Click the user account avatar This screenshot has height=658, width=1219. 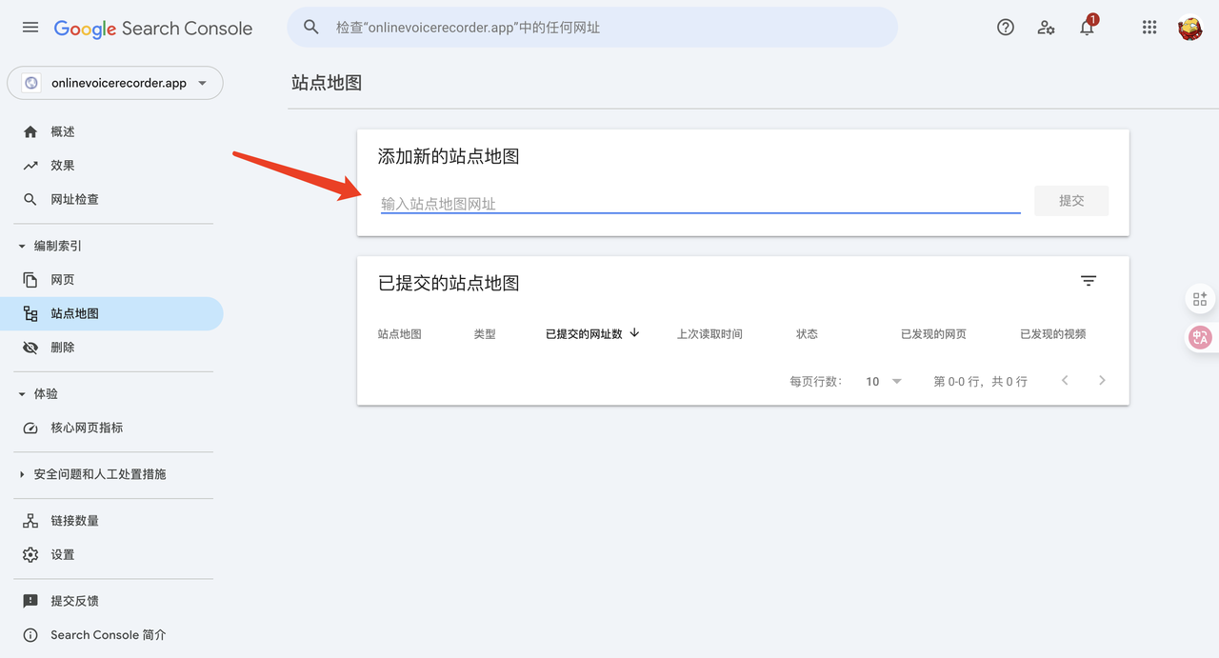click(x=1189, y=28)
